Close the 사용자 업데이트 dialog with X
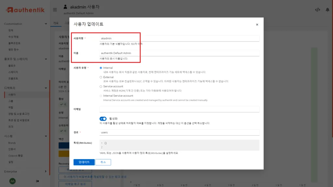Screen dimensions: 333x187 click(x=257, y=24)
